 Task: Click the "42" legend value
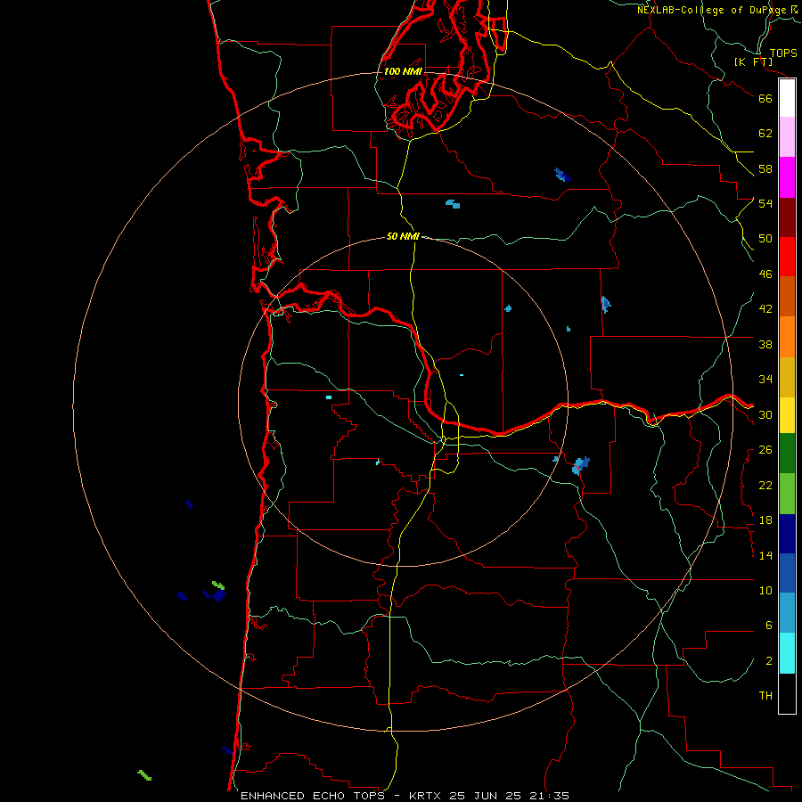tap(765, 309)
